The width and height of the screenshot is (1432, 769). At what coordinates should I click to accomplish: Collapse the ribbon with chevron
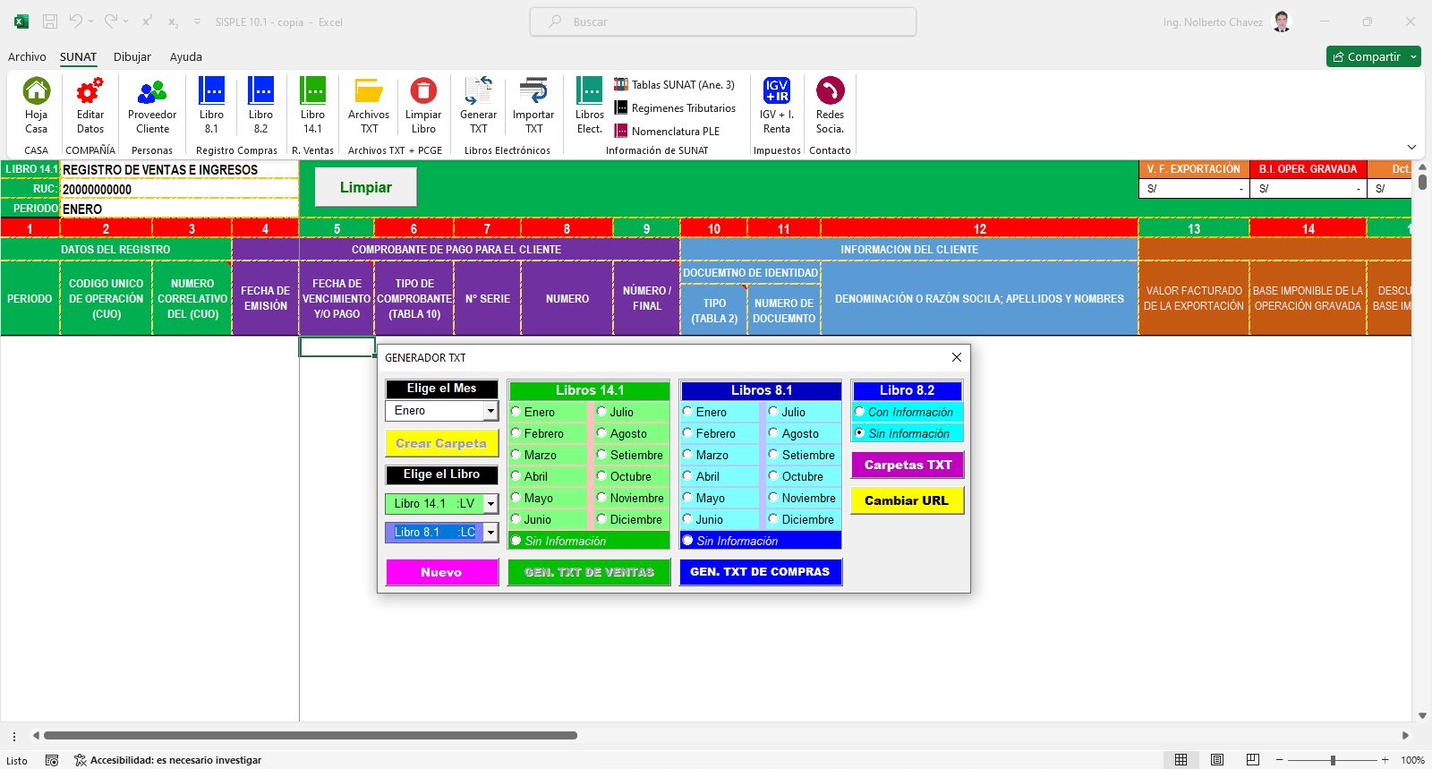click(1411, 147)
